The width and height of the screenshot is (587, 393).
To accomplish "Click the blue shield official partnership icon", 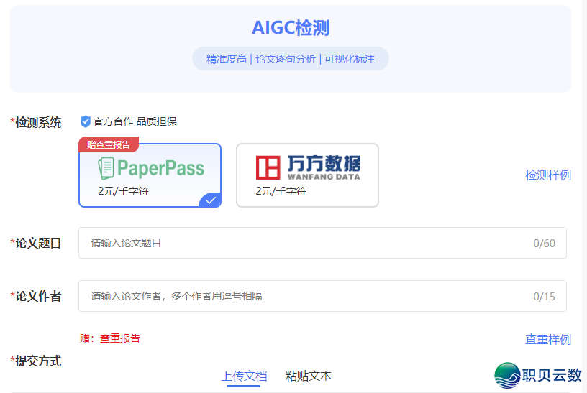I will click(x=86, y=121).
